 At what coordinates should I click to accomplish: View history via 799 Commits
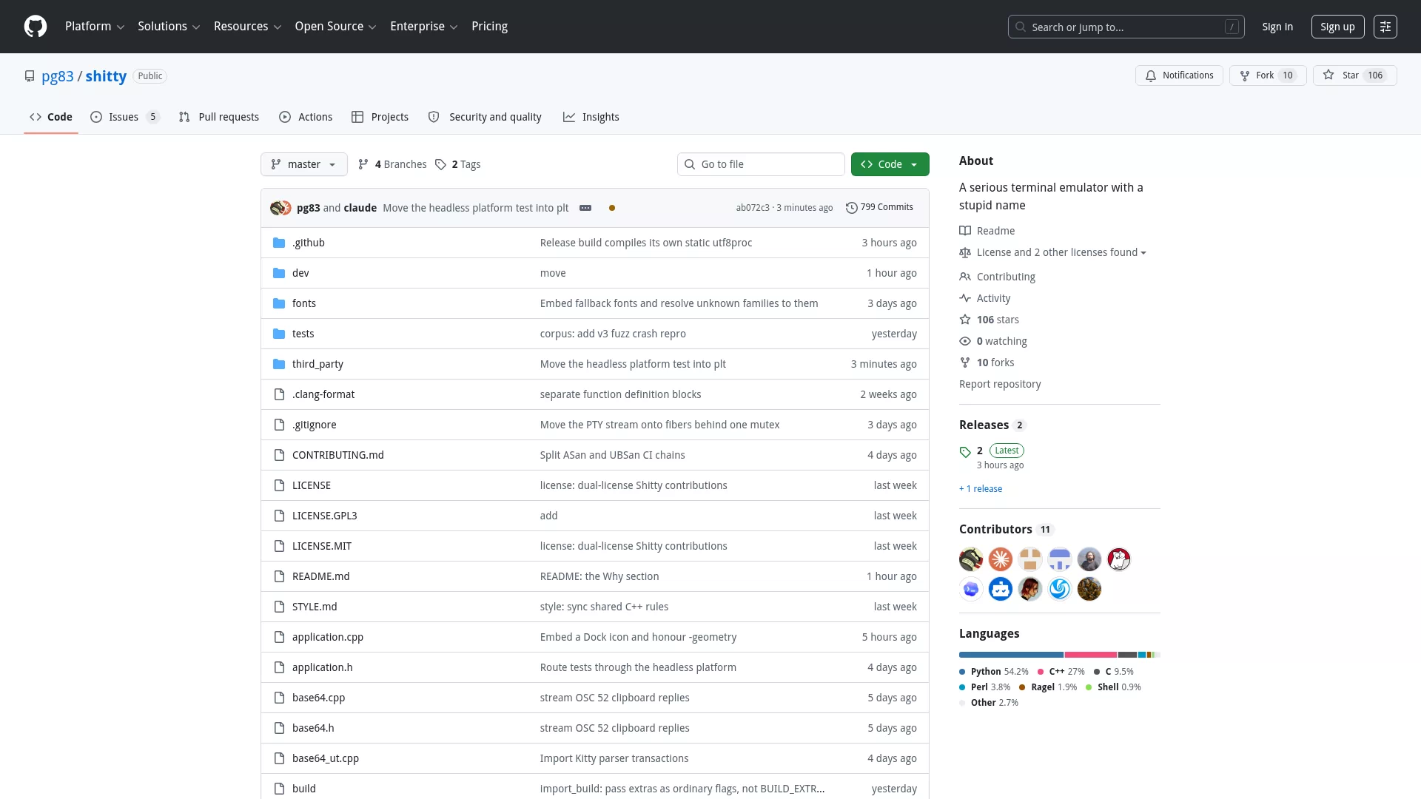tap(879, 208)
